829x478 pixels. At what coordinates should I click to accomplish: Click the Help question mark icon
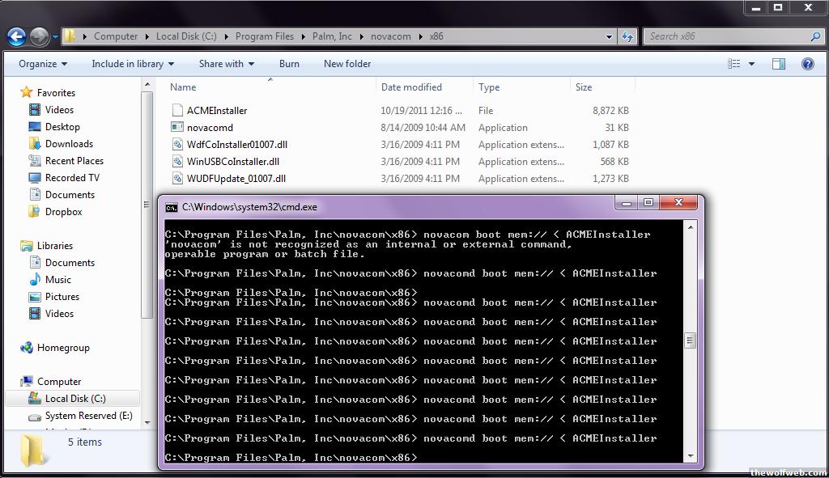[807, 64]
